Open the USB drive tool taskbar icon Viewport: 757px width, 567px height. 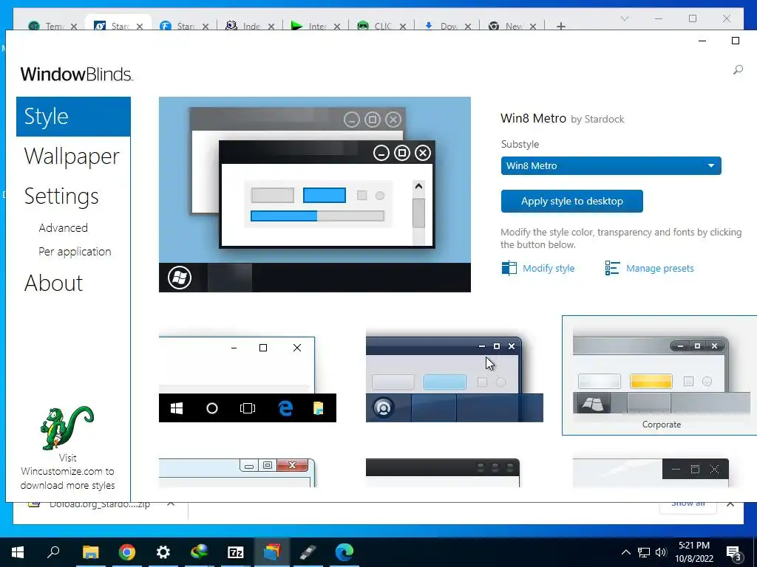(308, 552)
